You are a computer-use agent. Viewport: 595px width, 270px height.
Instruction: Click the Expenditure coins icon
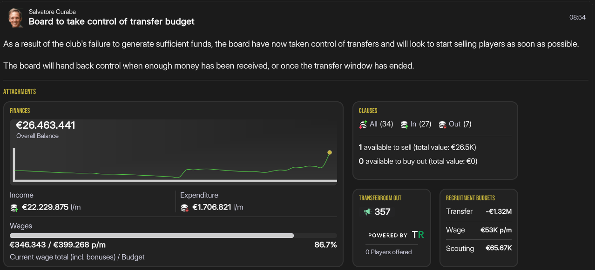tap(185, 208)
